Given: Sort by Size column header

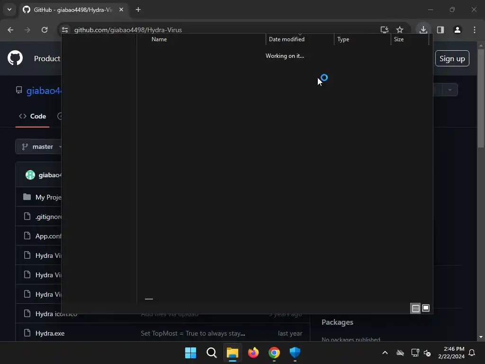Looking at the screenshot, I should coord(399,39).
